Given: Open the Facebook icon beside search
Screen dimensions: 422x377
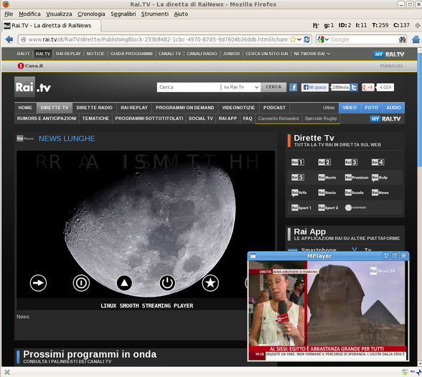Looking at the screenshot, I should pyautogui.click(x=294, y=88).
